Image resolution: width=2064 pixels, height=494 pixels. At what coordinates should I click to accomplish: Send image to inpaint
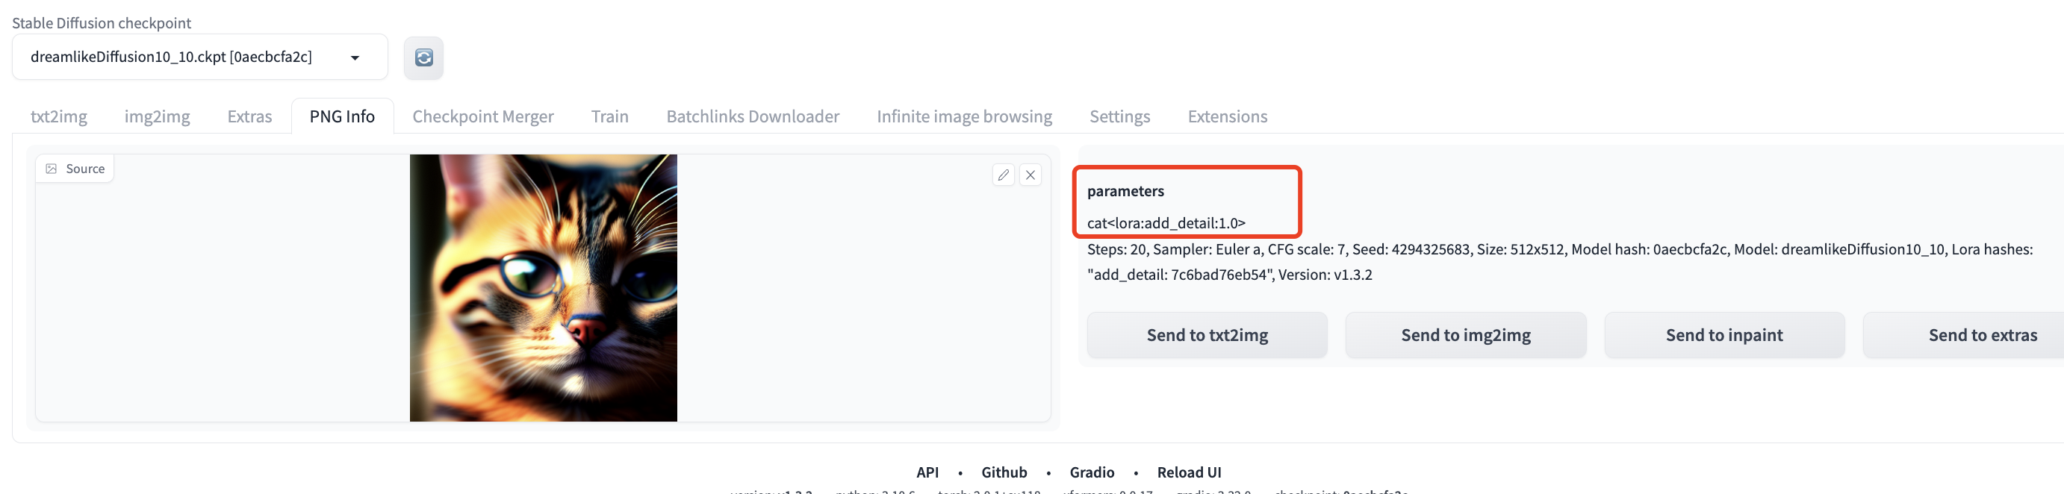(x=1724, y=336)
